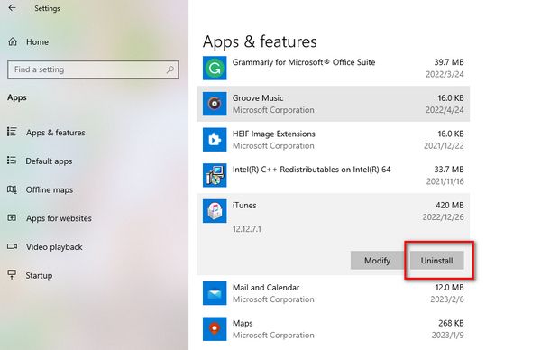Click the Groove Music app icon
Screen dimensions: 541x350
(215, 104)
